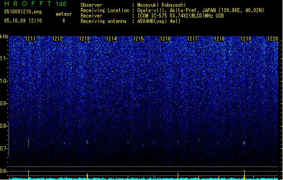Viewport: 283px width, 180px height.
Task: Click the Observer label
Action: (91, 5)
